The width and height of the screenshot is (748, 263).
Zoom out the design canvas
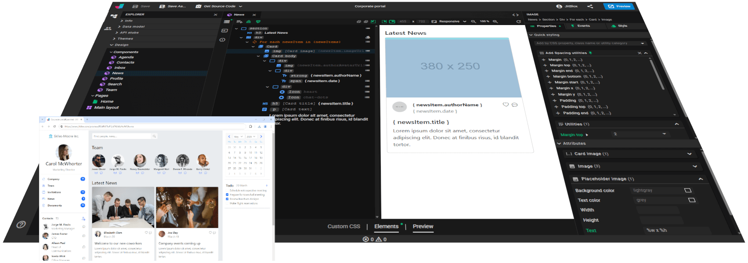473,22
